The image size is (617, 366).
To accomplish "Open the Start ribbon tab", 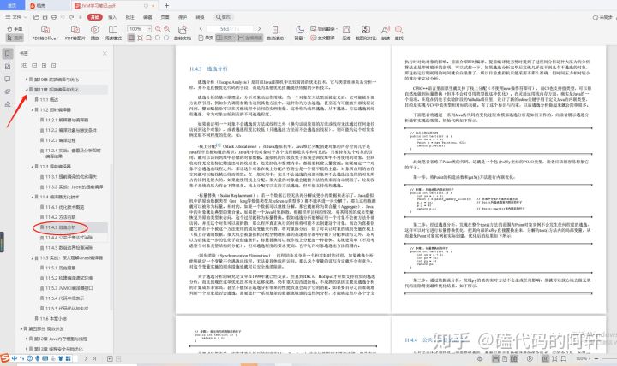I will pyautogui.click(x=95, y=17).
